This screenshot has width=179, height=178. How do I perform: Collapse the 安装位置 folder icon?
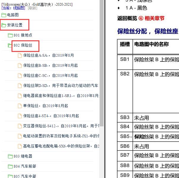tap(4, 25)
